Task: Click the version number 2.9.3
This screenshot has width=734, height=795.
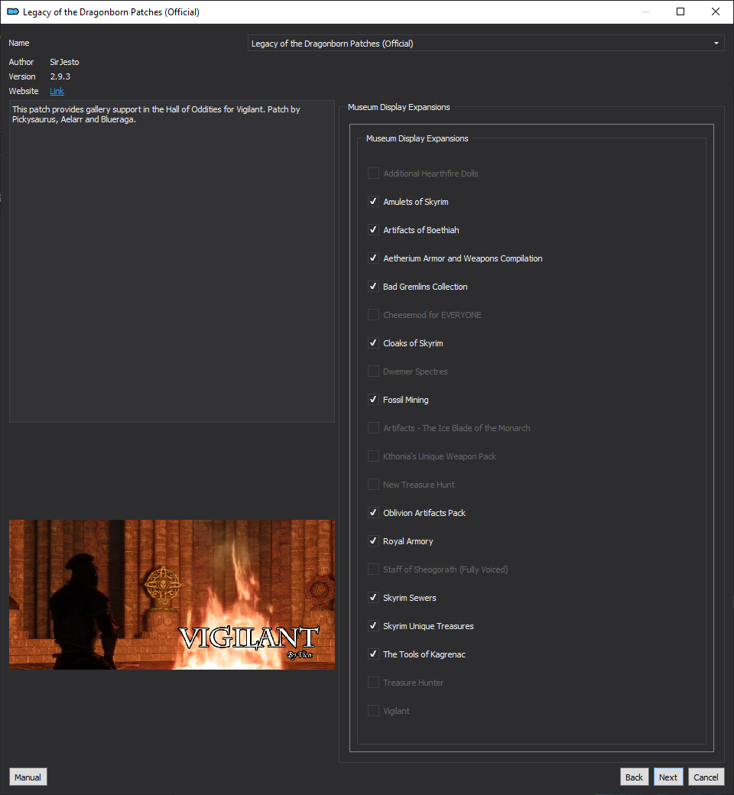Action: [60, 76]
